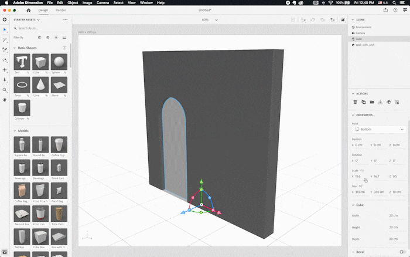Click the Delete trash action icon
410x257 pixels.
click(355, 102)
